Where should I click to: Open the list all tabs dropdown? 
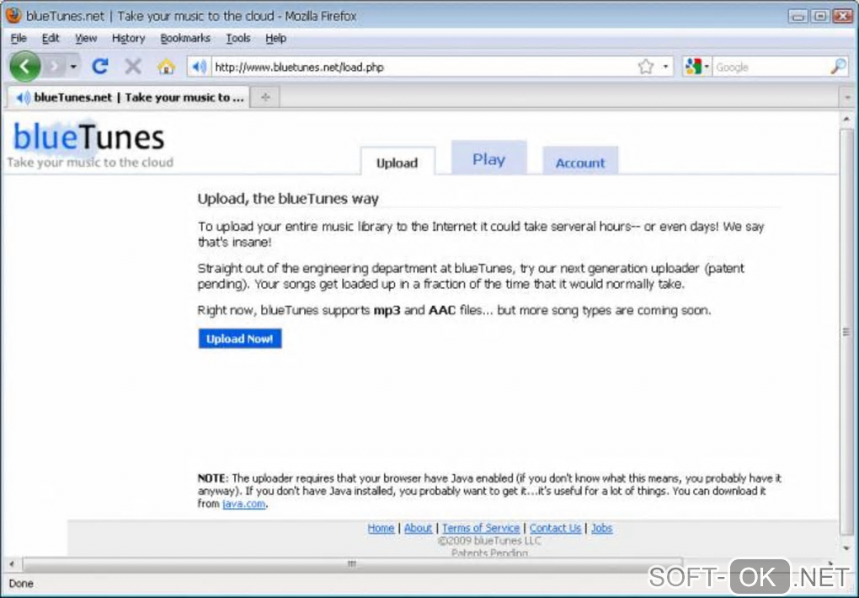(x=847, y=98)
